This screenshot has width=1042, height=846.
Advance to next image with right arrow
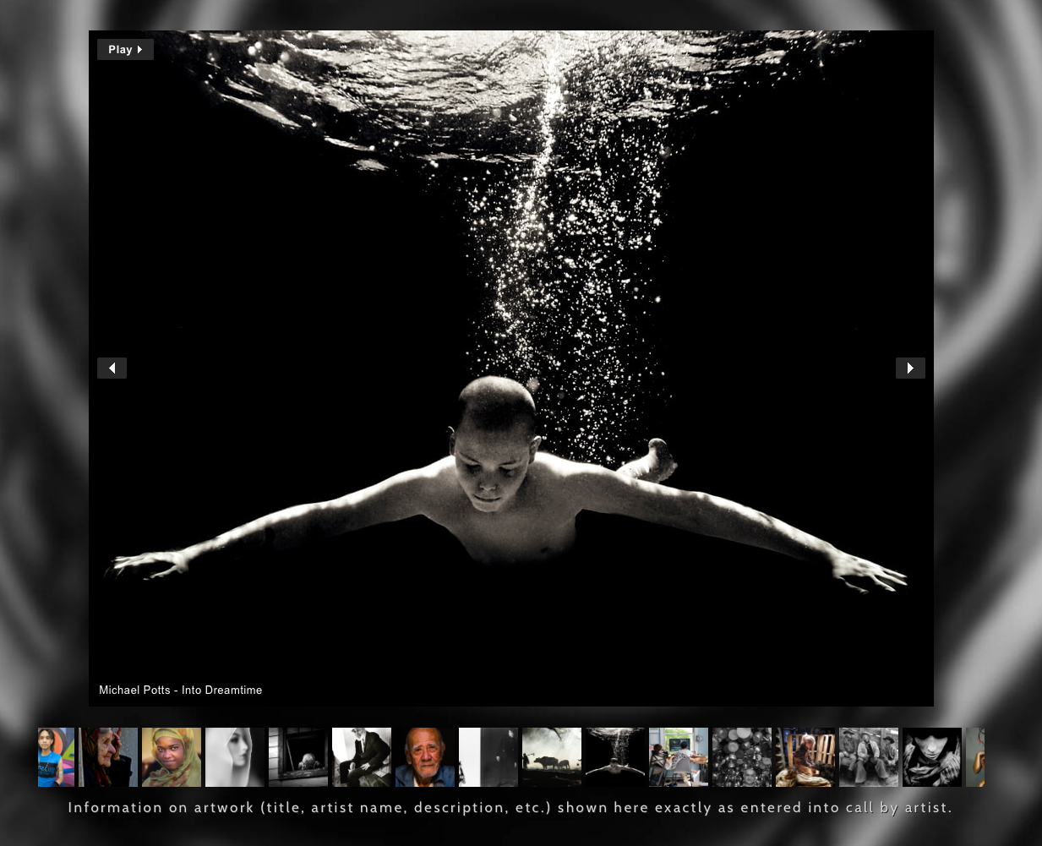(910, 368)
